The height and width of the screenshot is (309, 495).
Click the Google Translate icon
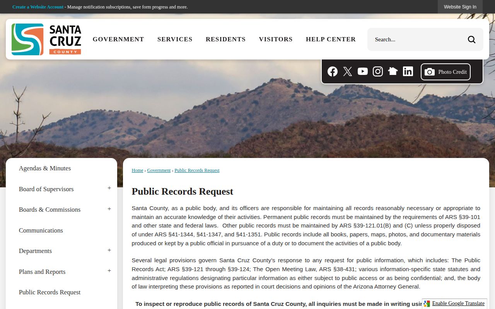[427, 304]
